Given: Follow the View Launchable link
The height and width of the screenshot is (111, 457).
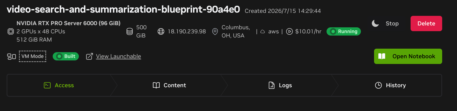Looking at the screenshot, I should coord(118,56).
